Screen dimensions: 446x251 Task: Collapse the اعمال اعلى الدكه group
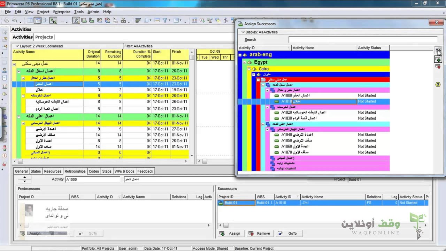[x=19, y=116]
